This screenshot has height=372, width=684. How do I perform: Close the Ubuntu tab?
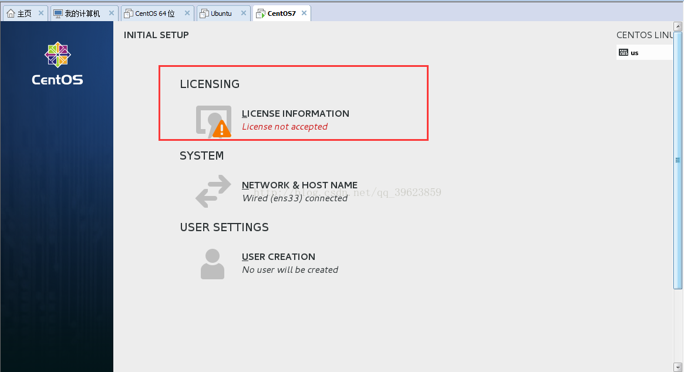[244, 13]
